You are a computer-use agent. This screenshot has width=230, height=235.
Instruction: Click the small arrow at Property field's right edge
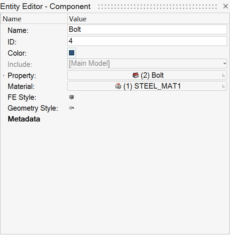coord(223,76)
